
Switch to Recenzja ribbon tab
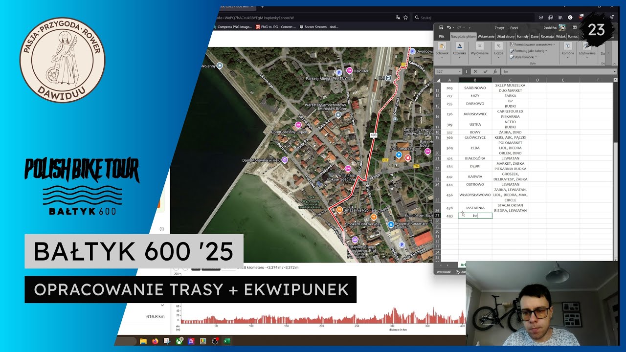tap(547, 37)
